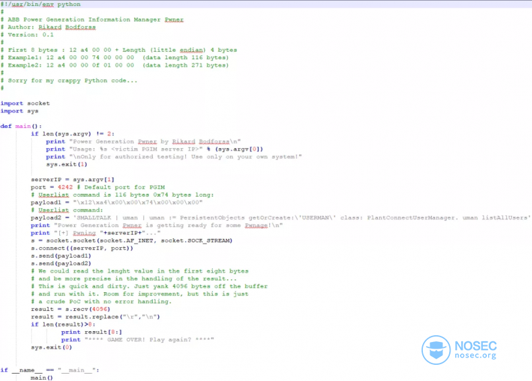Click the 'result = result.replace("\r","\n")' line
Viewport: 532px width, 381px height.
tap(96, 317)
